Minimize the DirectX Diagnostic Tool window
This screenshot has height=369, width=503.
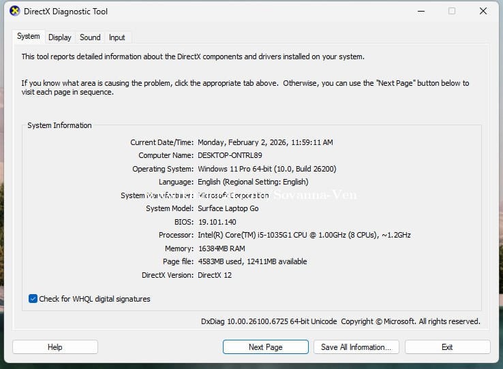(x=419, y=11)
